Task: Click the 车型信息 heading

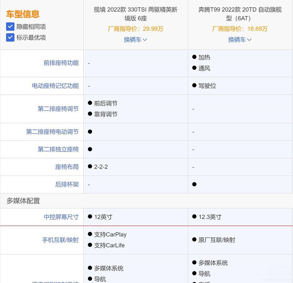Action: click(x=23, y=14)
